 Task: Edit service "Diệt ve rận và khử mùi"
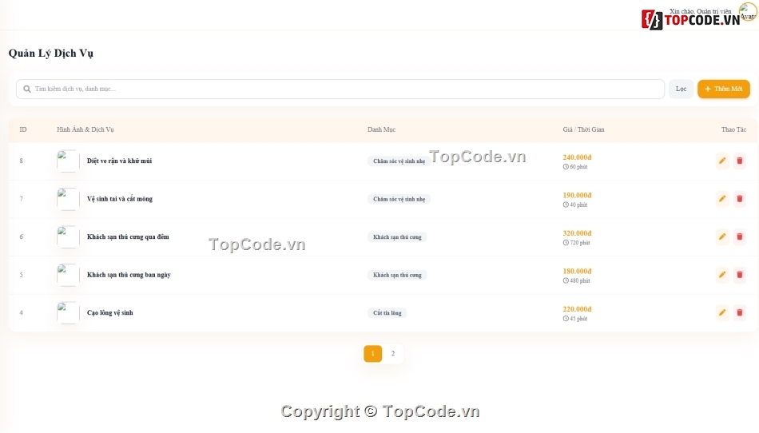pyautogui.click(x=722, y=161)
